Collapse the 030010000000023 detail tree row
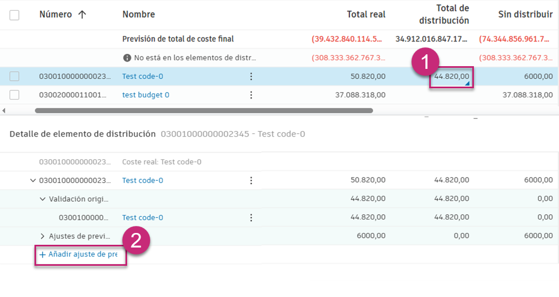The image size is (559, 297). [33, 180]
